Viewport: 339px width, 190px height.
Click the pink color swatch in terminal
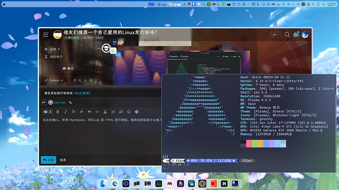tap(249, 143)
